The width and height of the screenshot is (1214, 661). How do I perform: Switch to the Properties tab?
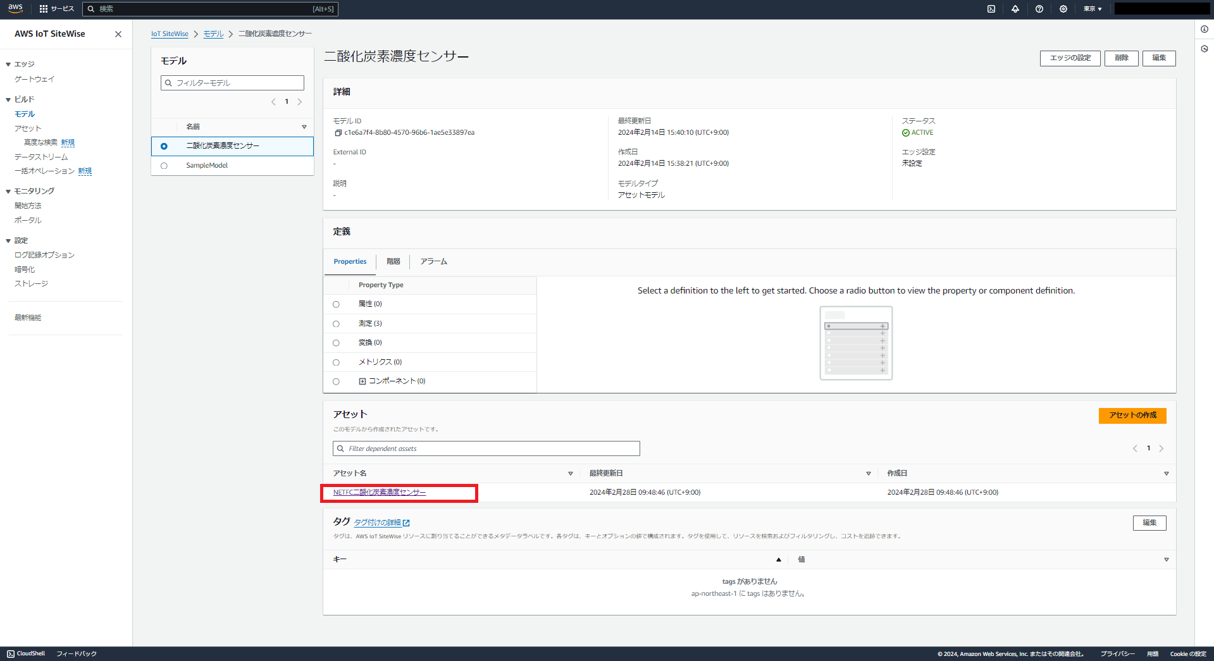[x=350, y=262]
